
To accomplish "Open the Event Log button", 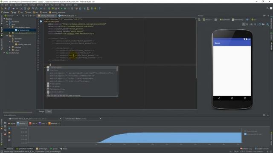I will (x=246, y=149).
